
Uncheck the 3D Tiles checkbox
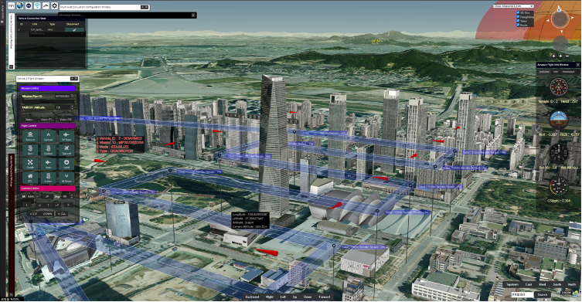518,12
